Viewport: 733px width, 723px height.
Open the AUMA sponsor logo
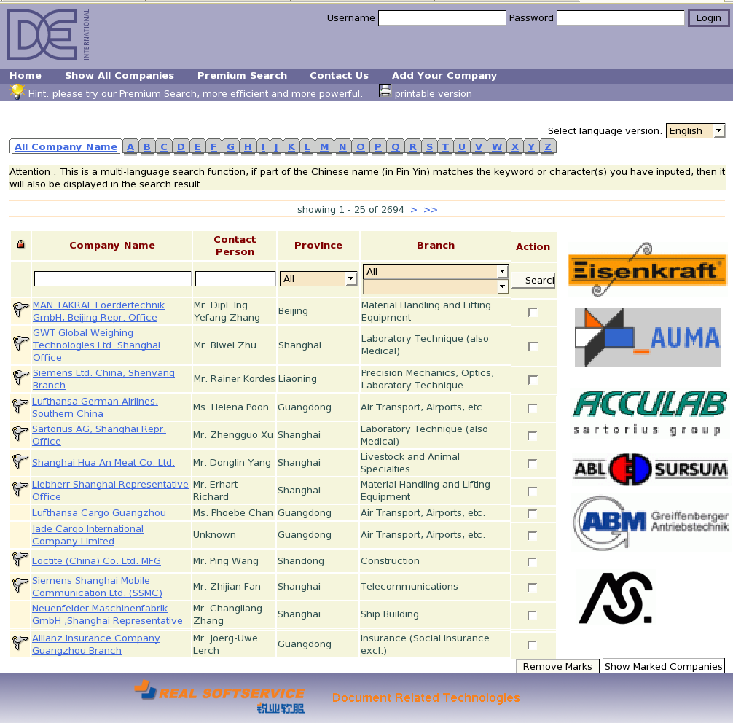coord(647,337)
